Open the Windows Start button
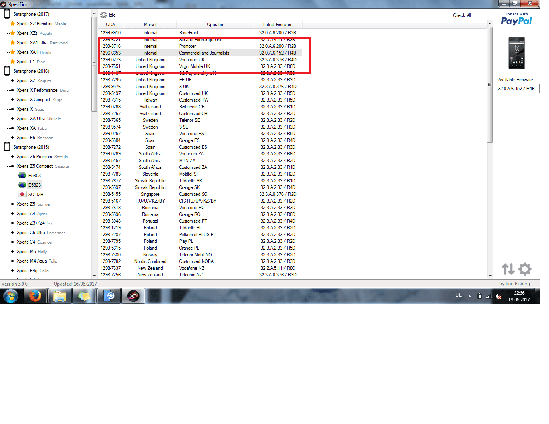The image size is (549, 424). coord(11,296)
